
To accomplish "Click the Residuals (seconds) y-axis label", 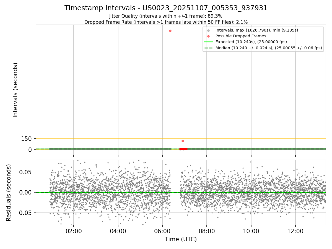I will [9, 193].
